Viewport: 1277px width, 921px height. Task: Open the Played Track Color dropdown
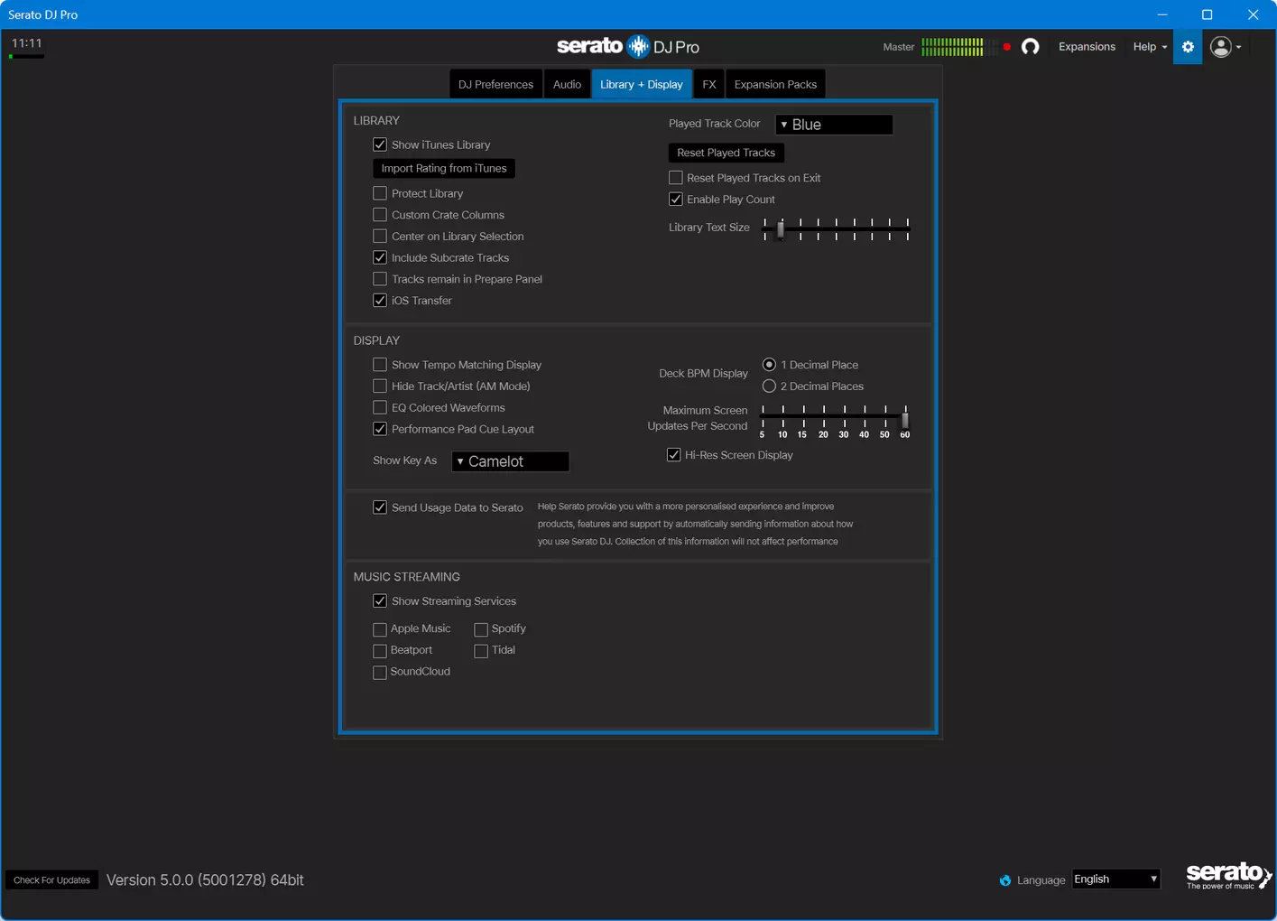coord(834,125)
